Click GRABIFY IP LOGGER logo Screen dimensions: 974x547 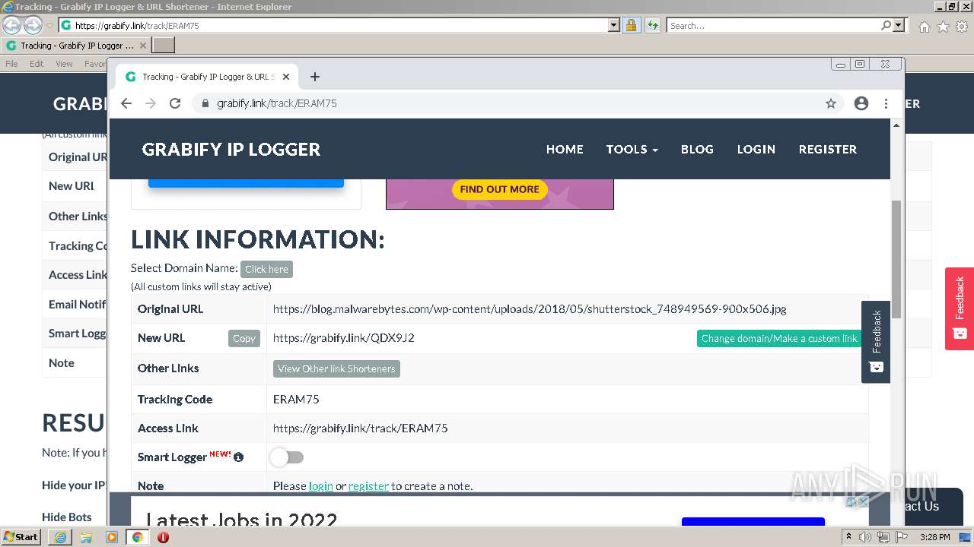(231, 150)
